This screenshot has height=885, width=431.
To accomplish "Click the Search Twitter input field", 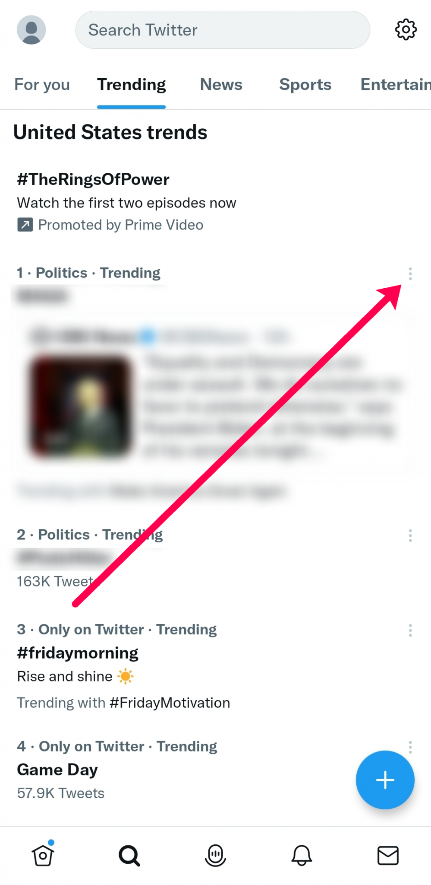I will [223, 30].
